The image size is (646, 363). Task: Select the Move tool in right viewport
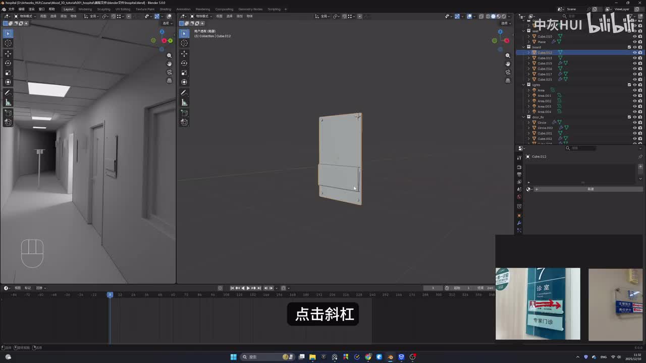(184, 53)
